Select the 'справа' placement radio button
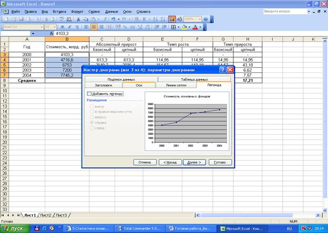 coord(93,122)
